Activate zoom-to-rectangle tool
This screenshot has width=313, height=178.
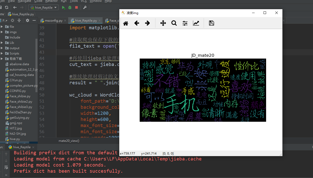point(174,23)
